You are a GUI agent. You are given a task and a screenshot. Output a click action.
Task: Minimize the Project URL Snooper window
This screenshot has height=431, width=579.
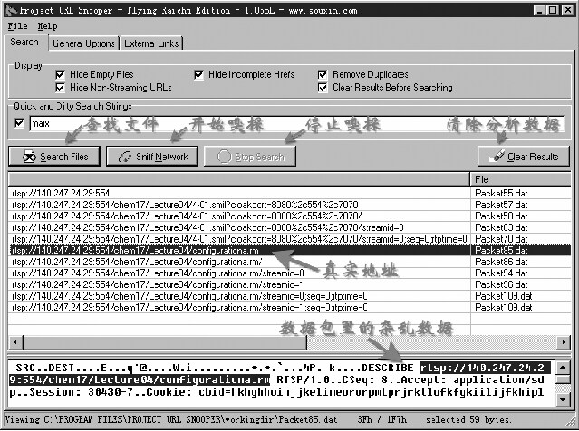click(x=540, y=10)
